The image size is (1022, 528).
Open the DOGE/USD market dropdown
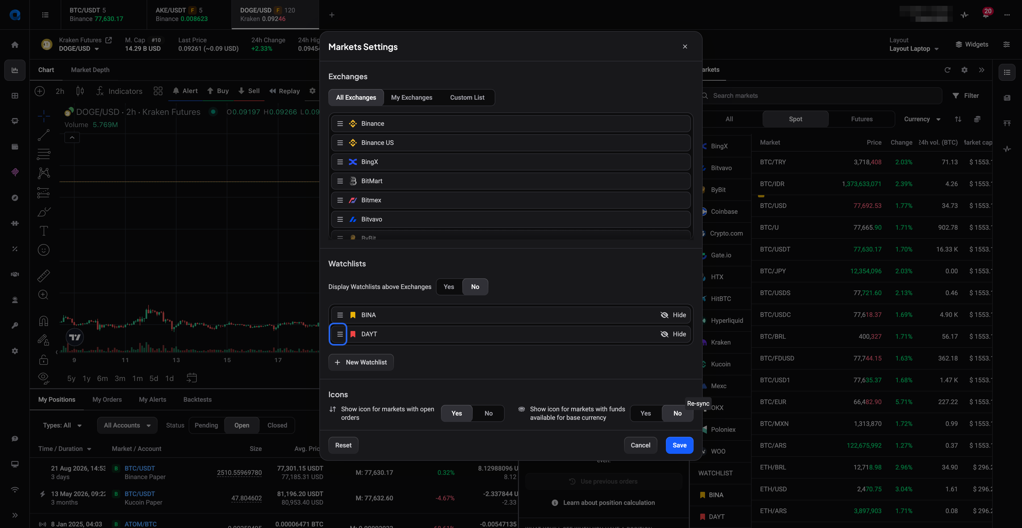click(x=79, y=49)
